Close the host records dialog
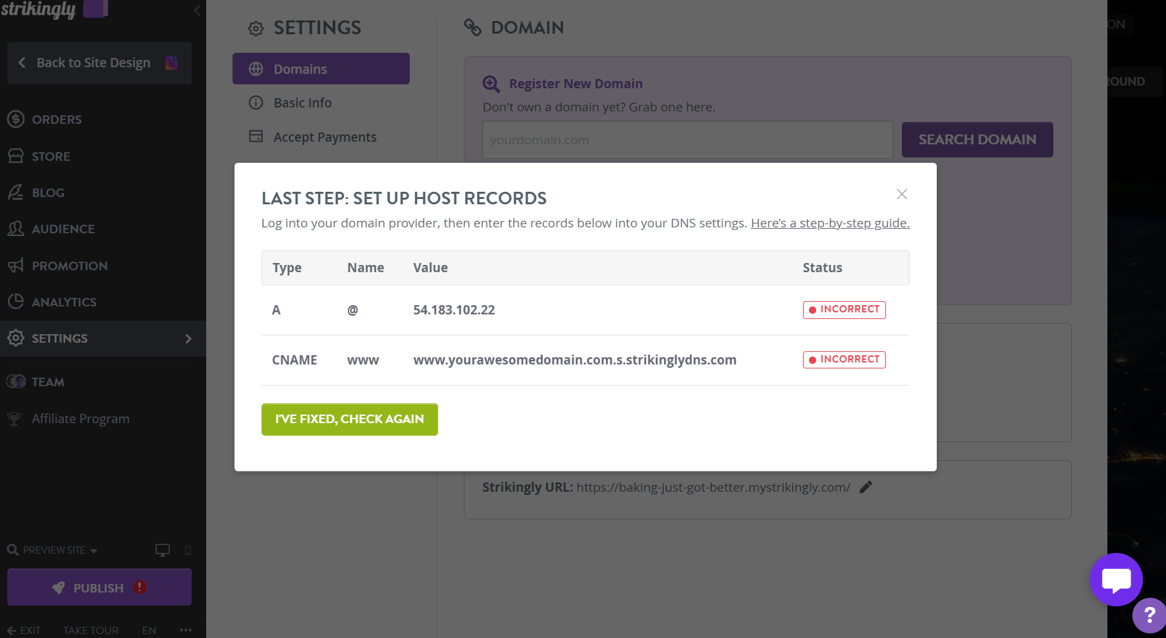Image resolution: width=1166 pixels, height=638 pixels. [902, 194]
